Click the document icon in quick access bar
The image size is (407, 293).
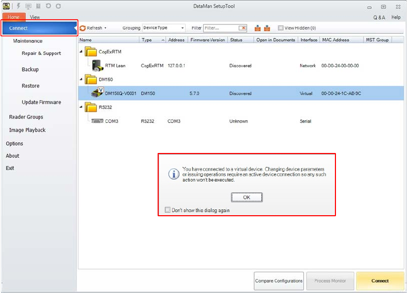coord(38,6)
